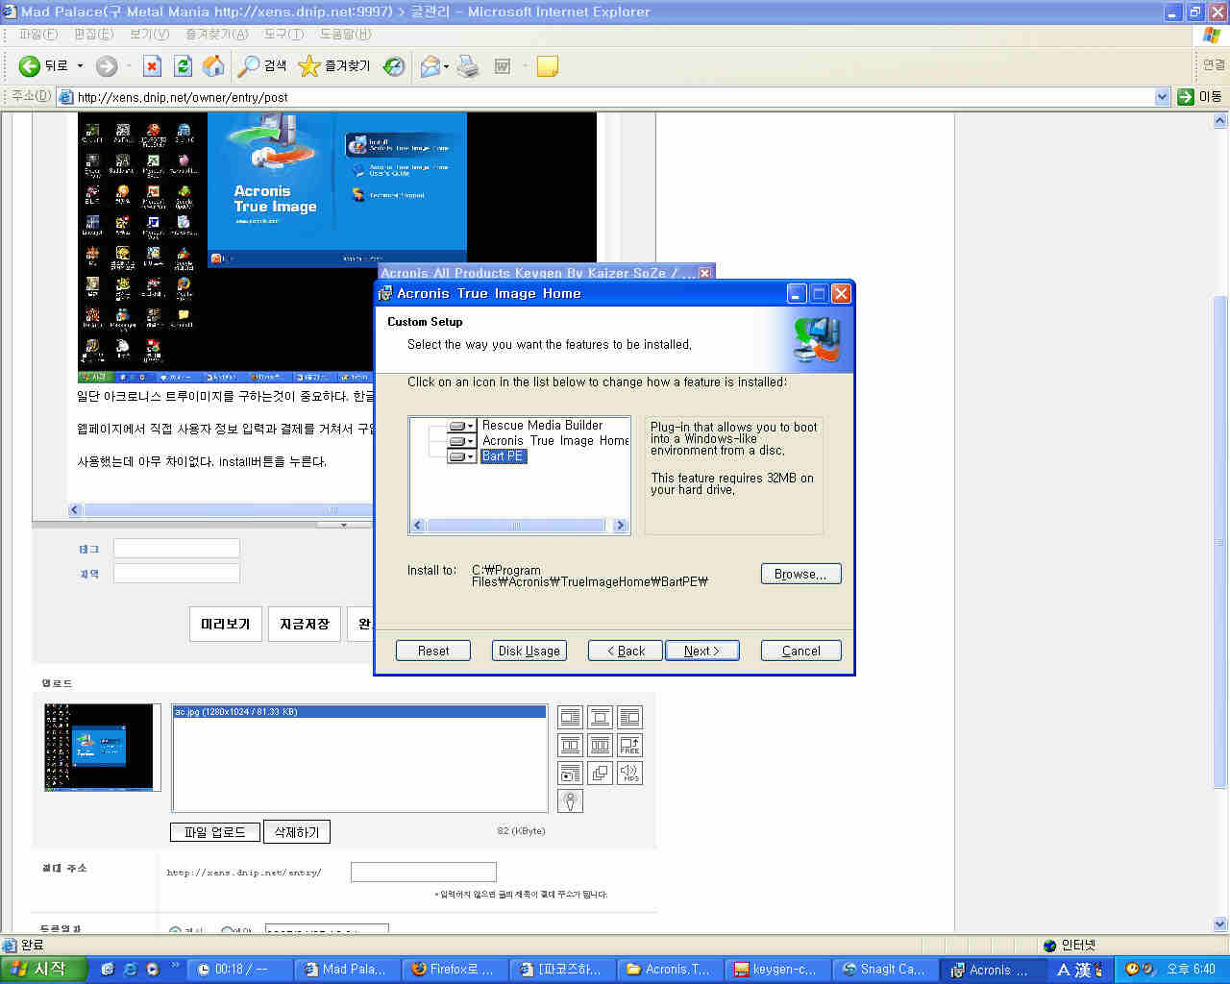Click the File Upload (파일 업로드) button
Viewport: 1230px width, 984px height.
pos(215,832)
